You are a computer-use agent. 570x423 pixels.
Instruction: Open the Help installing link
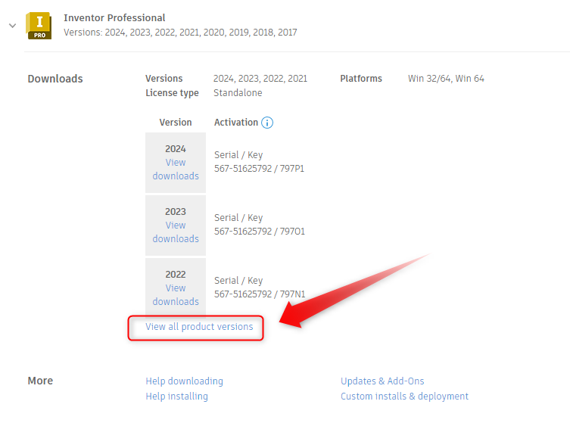(176, 397)
